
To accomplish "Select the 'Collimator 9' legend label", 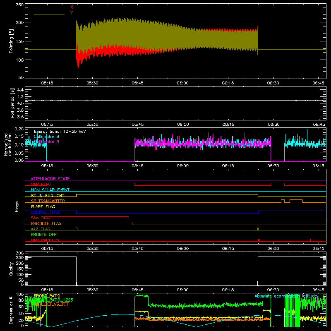I will pos(46,142).
